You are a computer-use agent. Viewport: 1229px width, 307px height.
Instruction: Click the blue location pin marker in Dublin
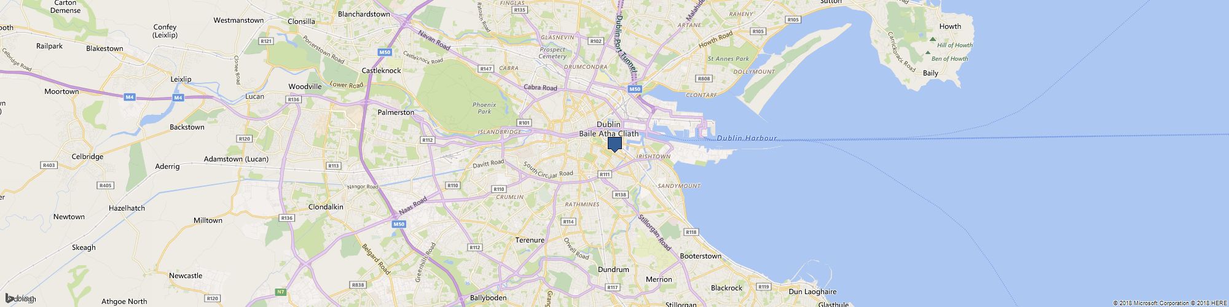(x=614, y=144)
